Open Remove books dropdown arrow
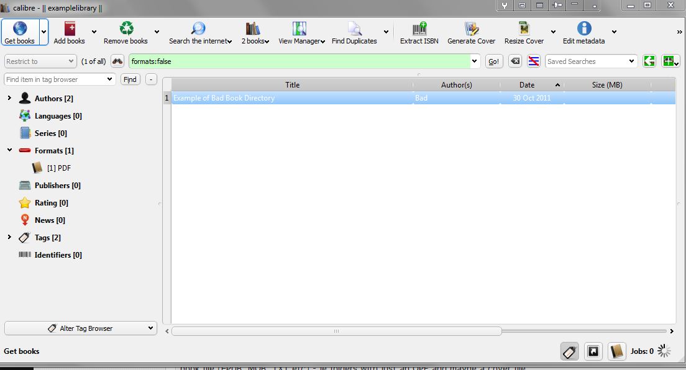The width and height of the screenshot is (686, 370). pyautogui.click(x=157, y=32)
